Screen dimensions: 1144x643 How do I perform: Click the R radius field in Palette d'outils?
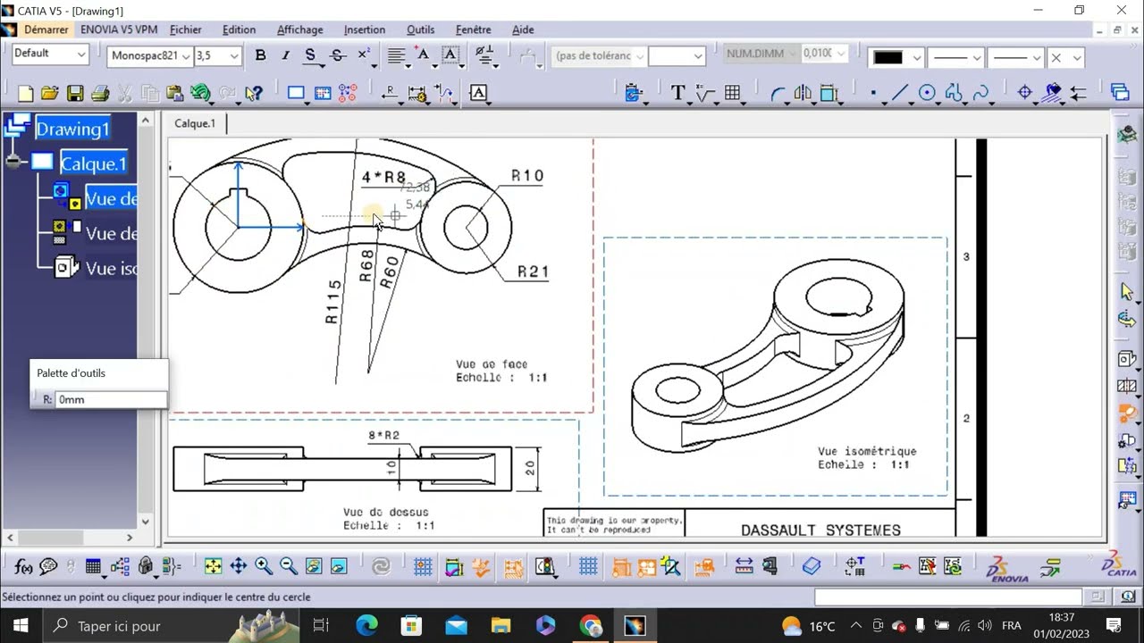coord(111,399)
